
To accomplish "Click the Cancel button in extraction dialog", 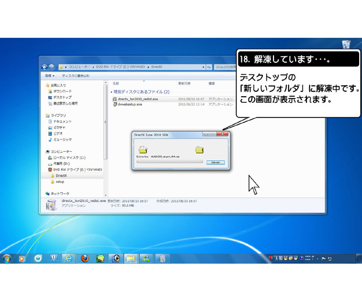I will point(216,162).
